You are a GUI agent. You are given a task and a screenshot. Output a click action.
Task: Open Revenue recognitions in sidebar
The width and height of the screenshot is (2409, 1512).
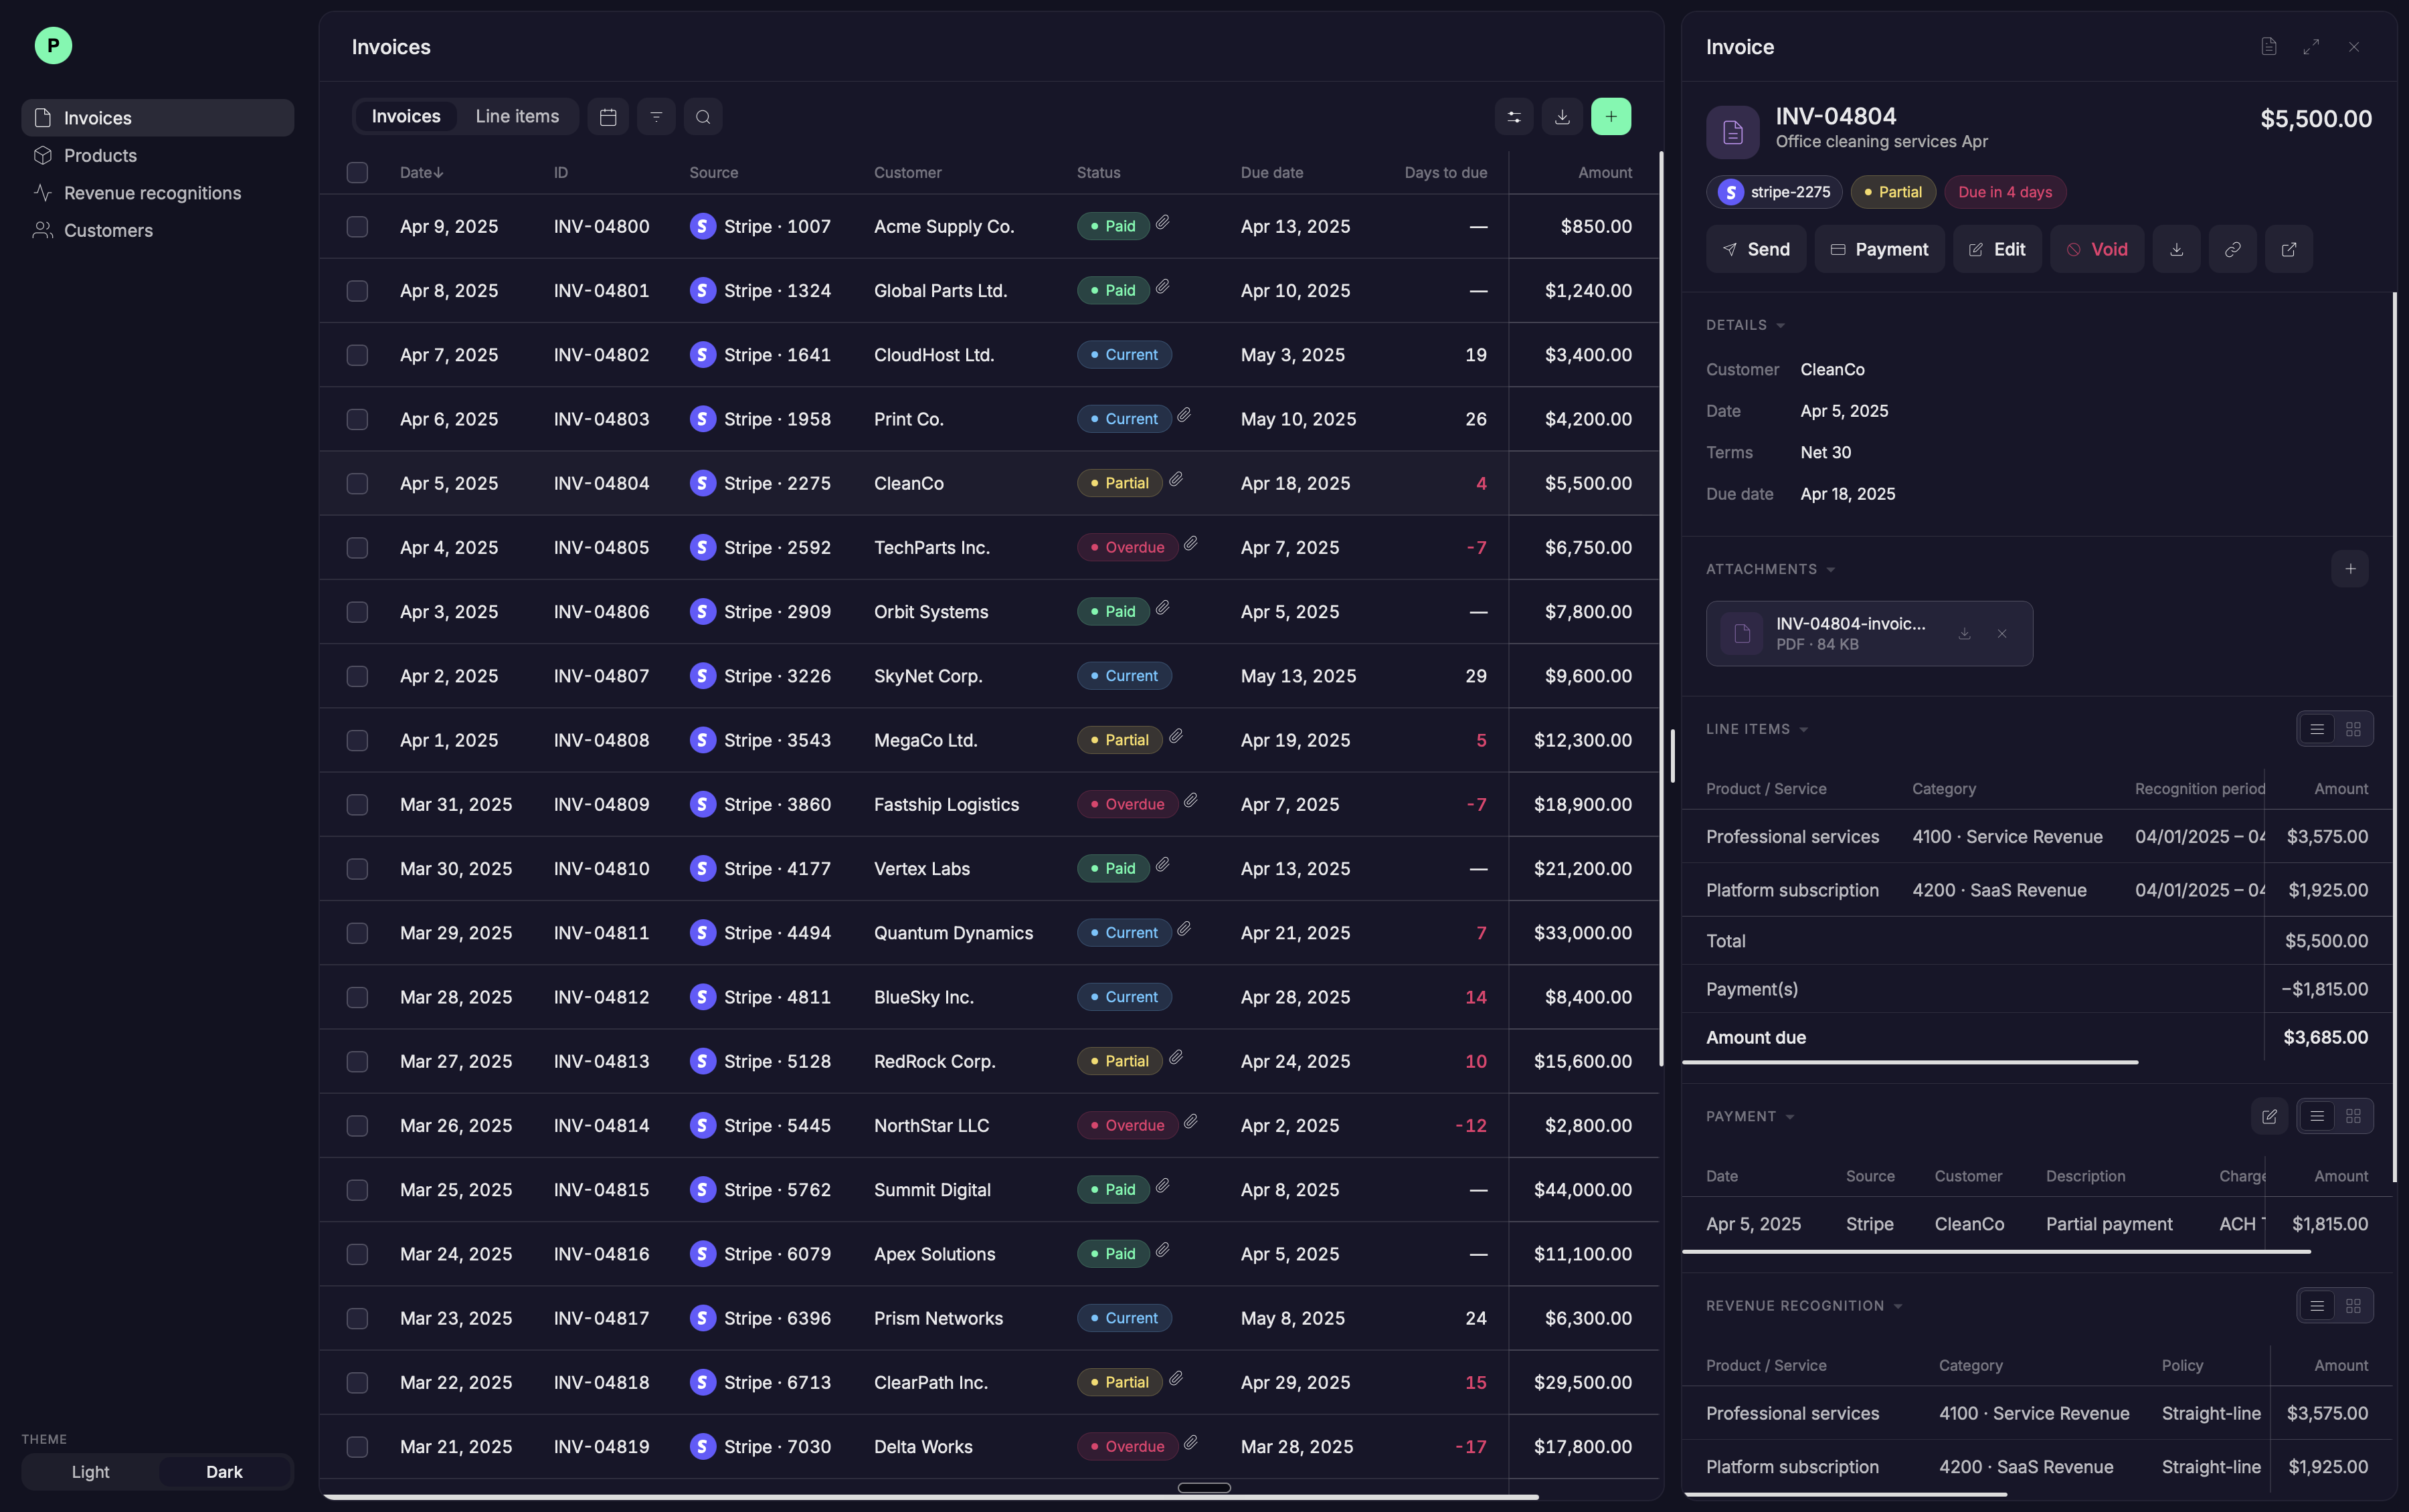click(x=152, y=193)
